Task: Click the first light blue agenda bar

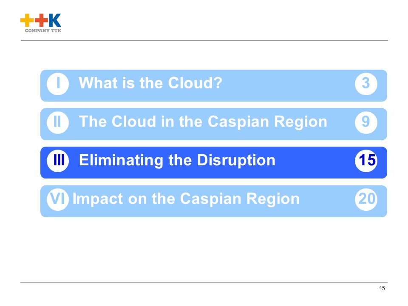Action: [x=214, y=85]
